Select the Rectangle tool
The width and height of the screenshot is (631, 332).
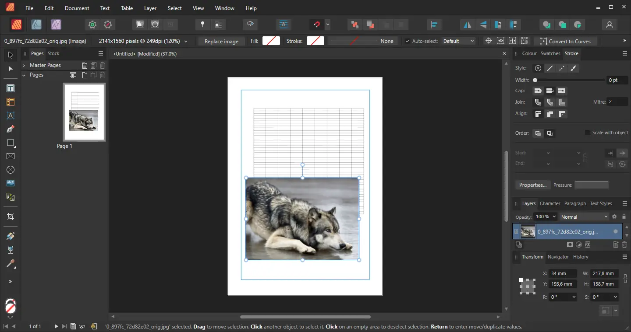(x=11, y=143)
